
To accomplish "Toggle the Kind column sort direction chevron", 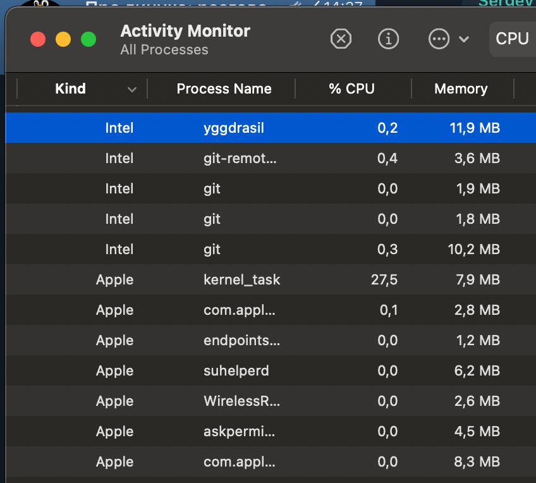I will (132, 90).
